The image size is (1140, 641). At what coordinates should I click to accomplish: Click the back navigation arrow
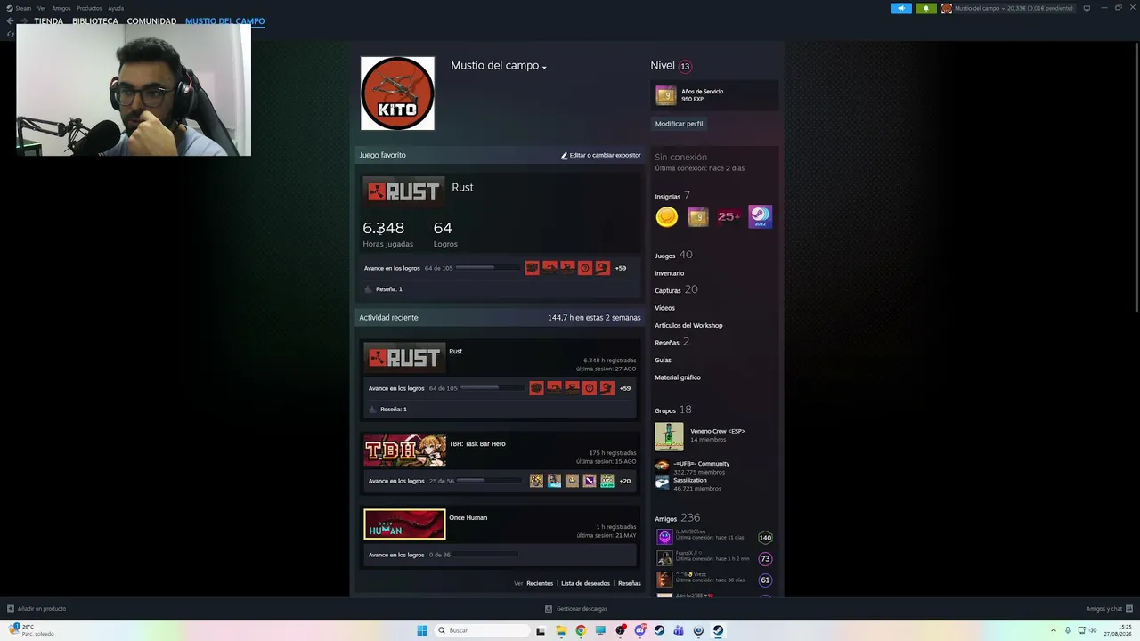[x=11, y=21]
